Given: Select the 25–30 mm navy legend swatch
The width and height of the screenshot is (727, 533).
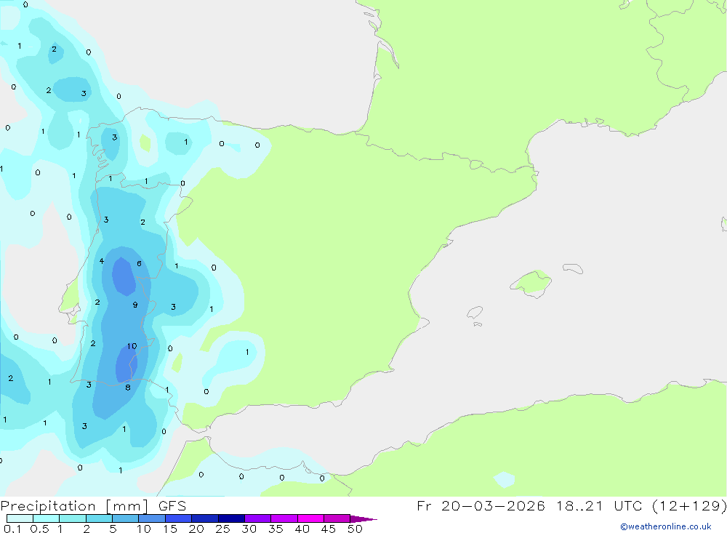Looking at the screenshot, I should pyautogui.click(x=231, y=518).
